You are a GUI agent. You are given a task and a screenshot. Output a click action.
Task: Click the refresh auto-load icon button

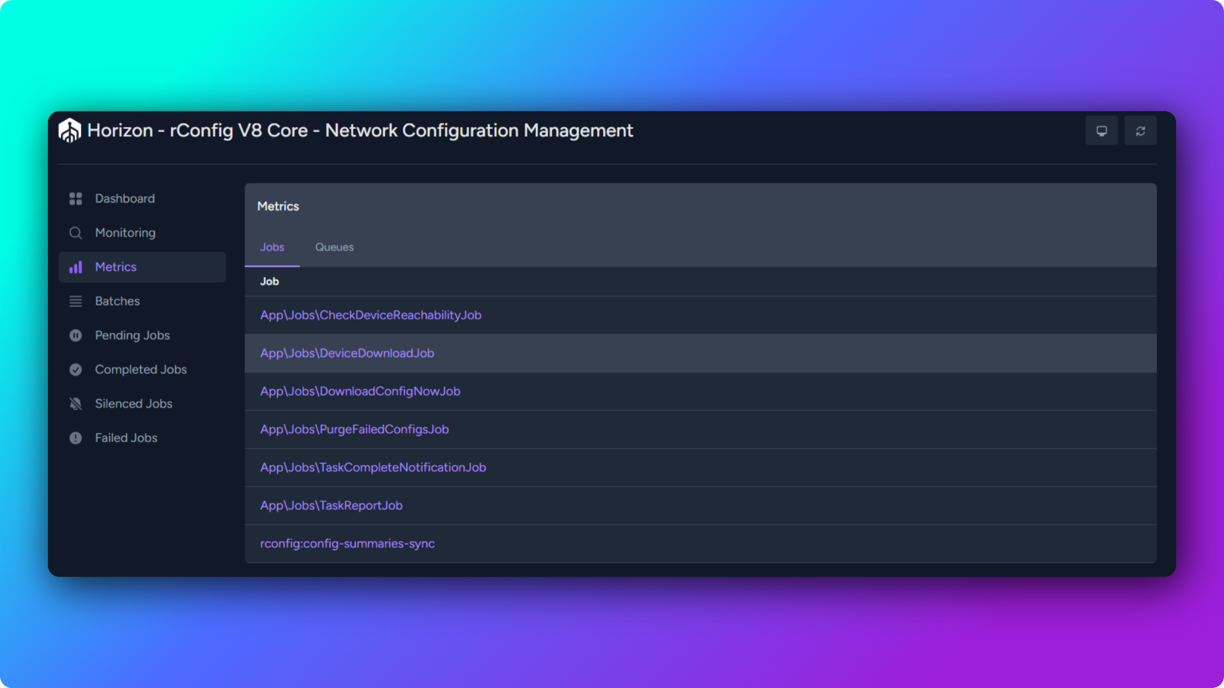coord(1140,131)
